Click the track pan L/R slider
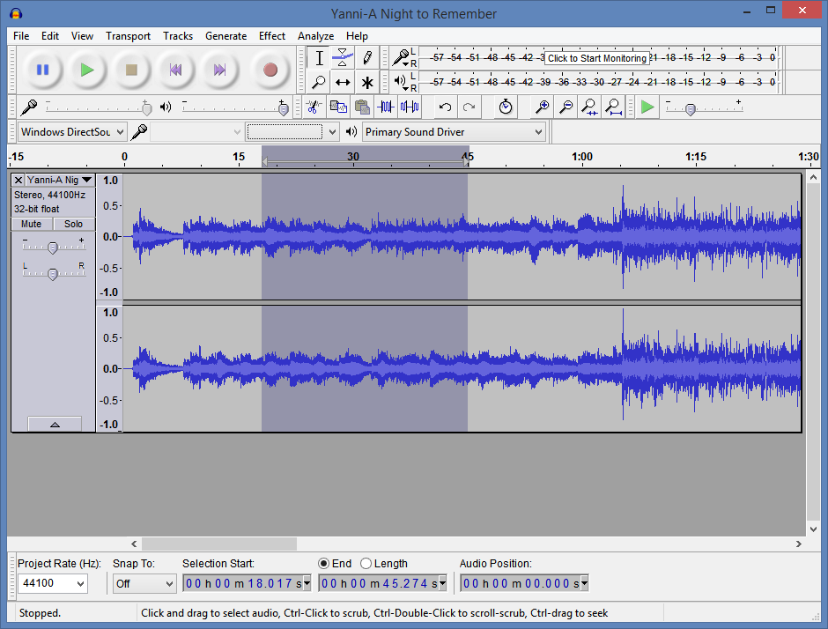Screen dimensions: 828x629 [x=54, y=273]
